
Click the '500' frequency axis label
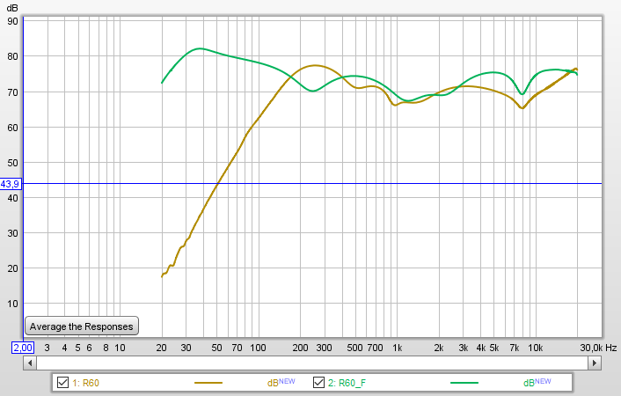pyautogui.click(x=354, y=348)
